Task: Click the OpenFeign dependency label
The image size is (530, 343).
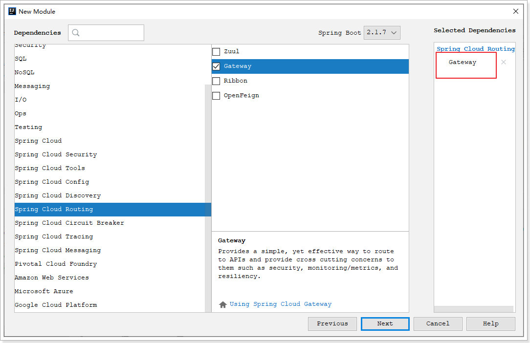Action: pyautogui.click(x=242, y=96)
